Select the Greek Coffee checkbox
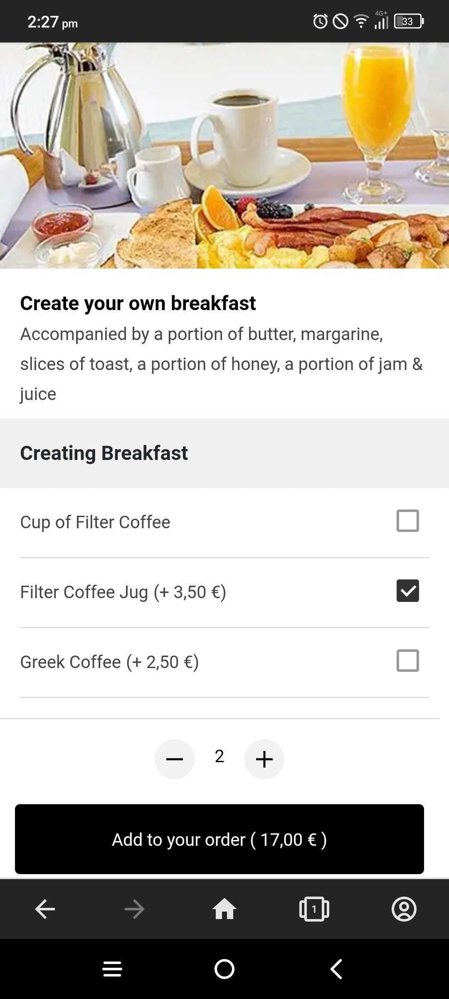 tap(407, 661)
